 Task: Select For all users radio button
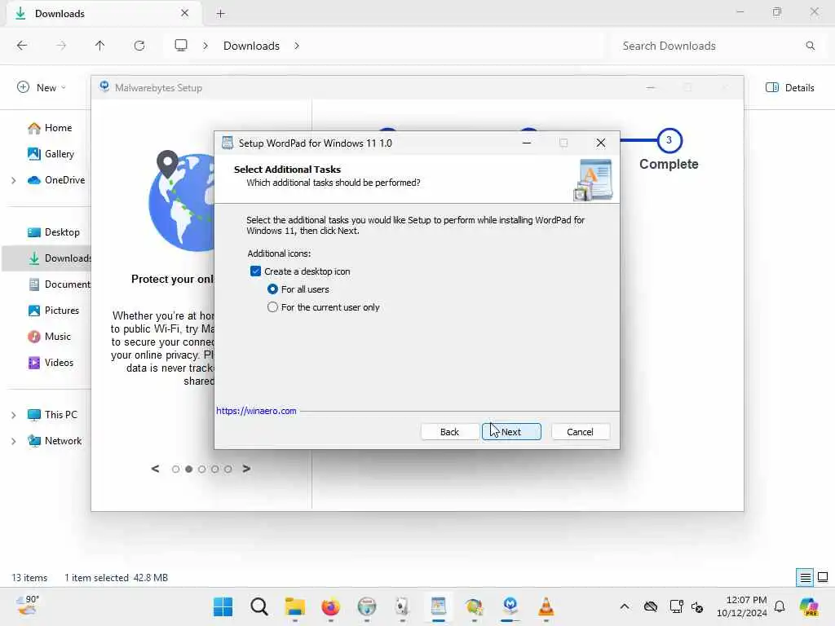[x=272, y=289]
